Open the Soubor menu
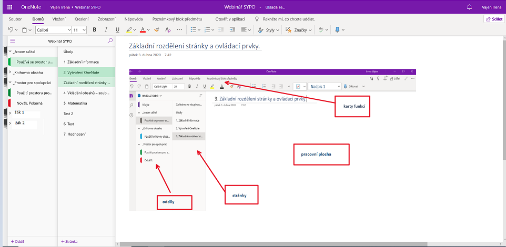 [15, 19]
